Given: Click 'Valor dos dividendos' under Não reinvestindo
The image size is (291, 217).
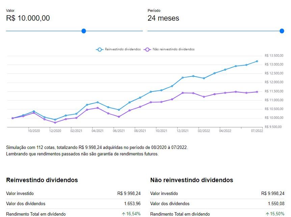Looking at the screenshot, I should (170, 203).
